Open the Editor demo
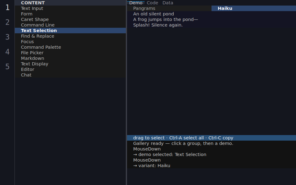The height and width of the screenshot is (185, 296). click(70, 69)
